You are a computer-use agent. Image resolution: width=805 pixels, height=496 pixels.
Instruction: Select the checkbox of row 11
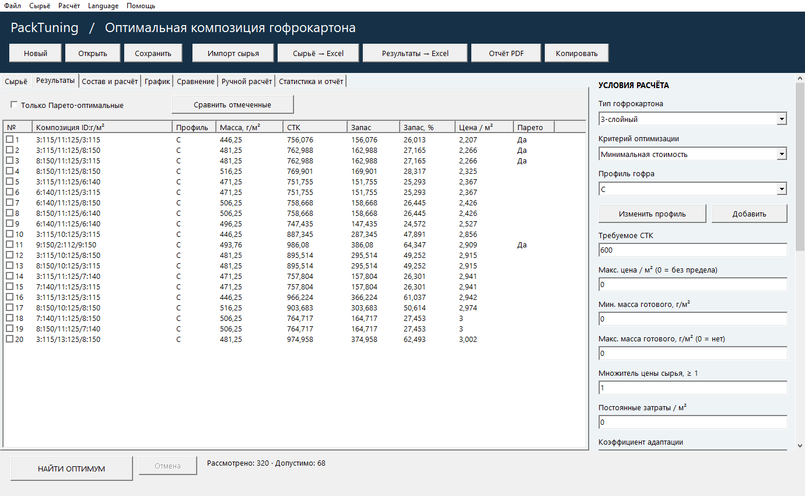(9, 245)
